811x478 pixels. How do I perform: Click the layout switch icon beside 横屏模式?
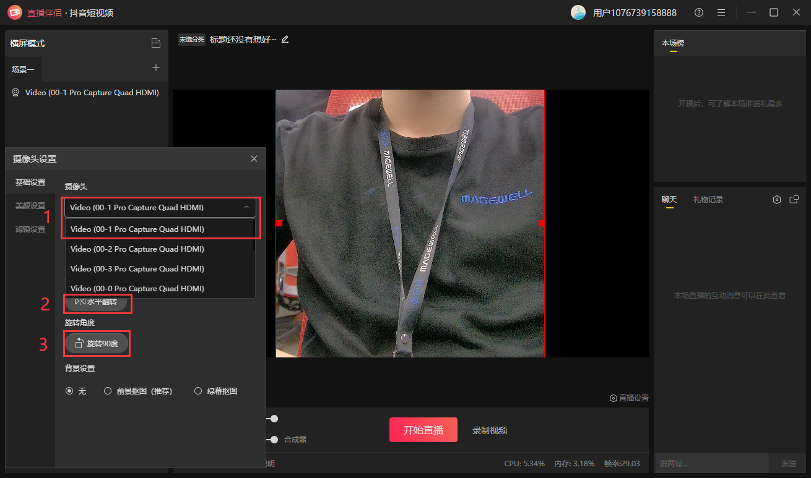coord(156,43)
